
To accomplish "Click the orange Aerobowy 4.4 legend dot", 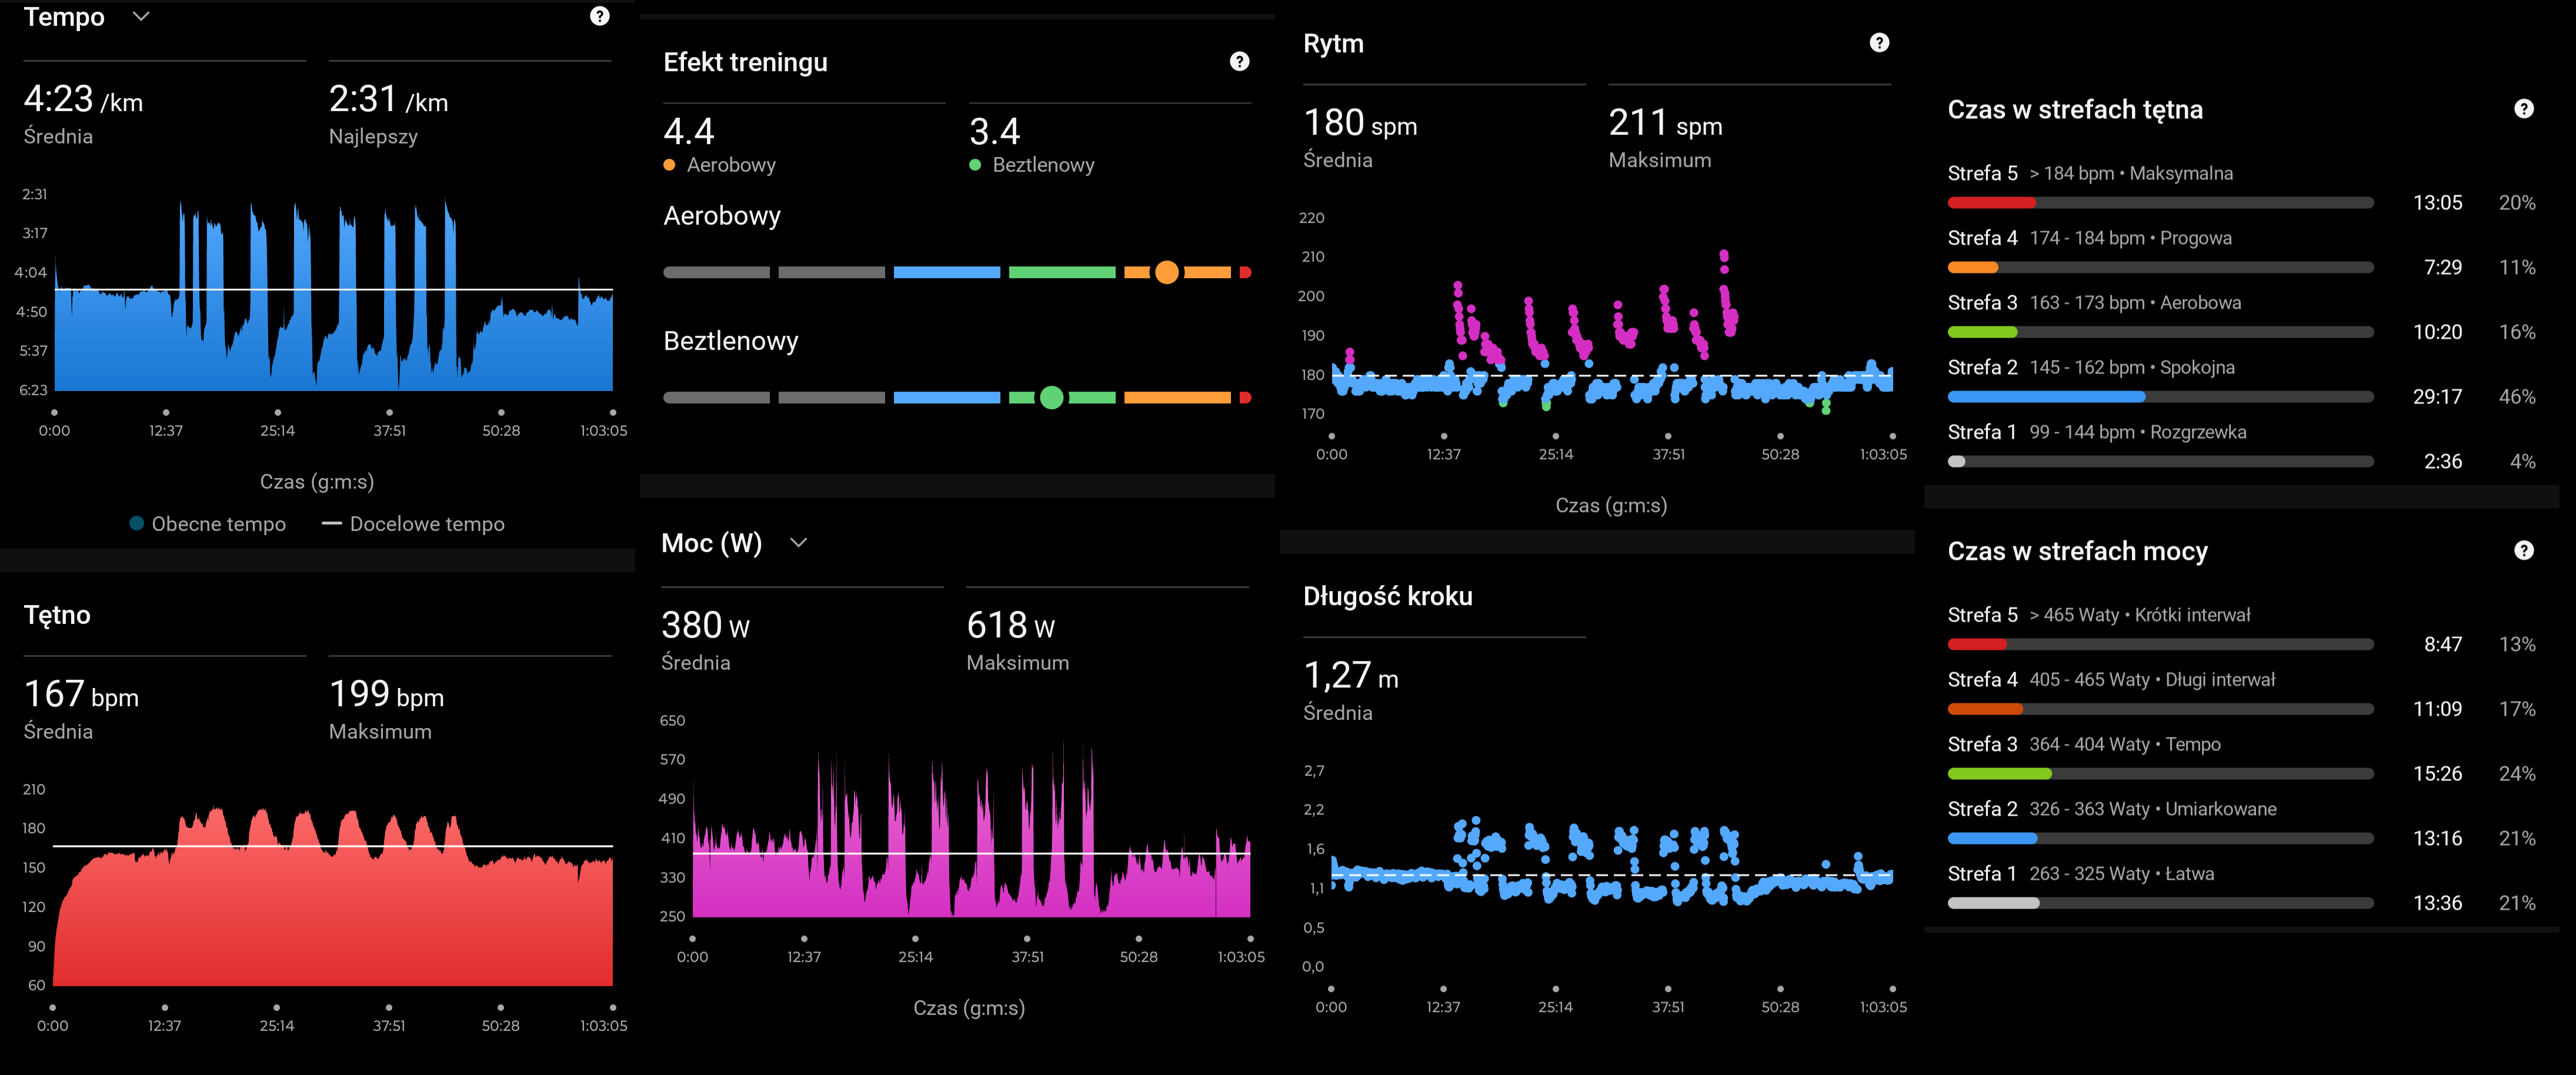I will coord(669,165).
